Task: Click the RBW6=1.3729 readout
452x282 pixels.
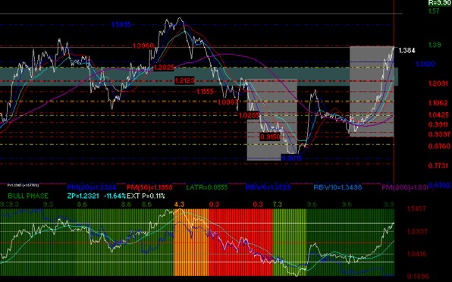Action: (268, 187)
